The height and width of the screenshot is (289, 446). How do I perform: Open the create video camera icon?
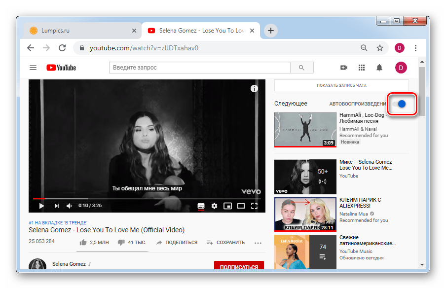point(344,68)
